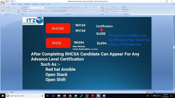
Task: Toggle text Shadow formatting
Action: pos(41,11)
